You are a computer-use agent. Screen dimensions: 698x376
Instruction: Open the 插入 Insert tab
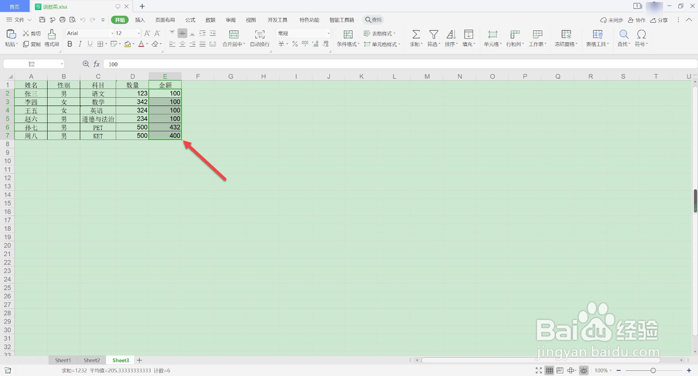[x=140, y=20]
